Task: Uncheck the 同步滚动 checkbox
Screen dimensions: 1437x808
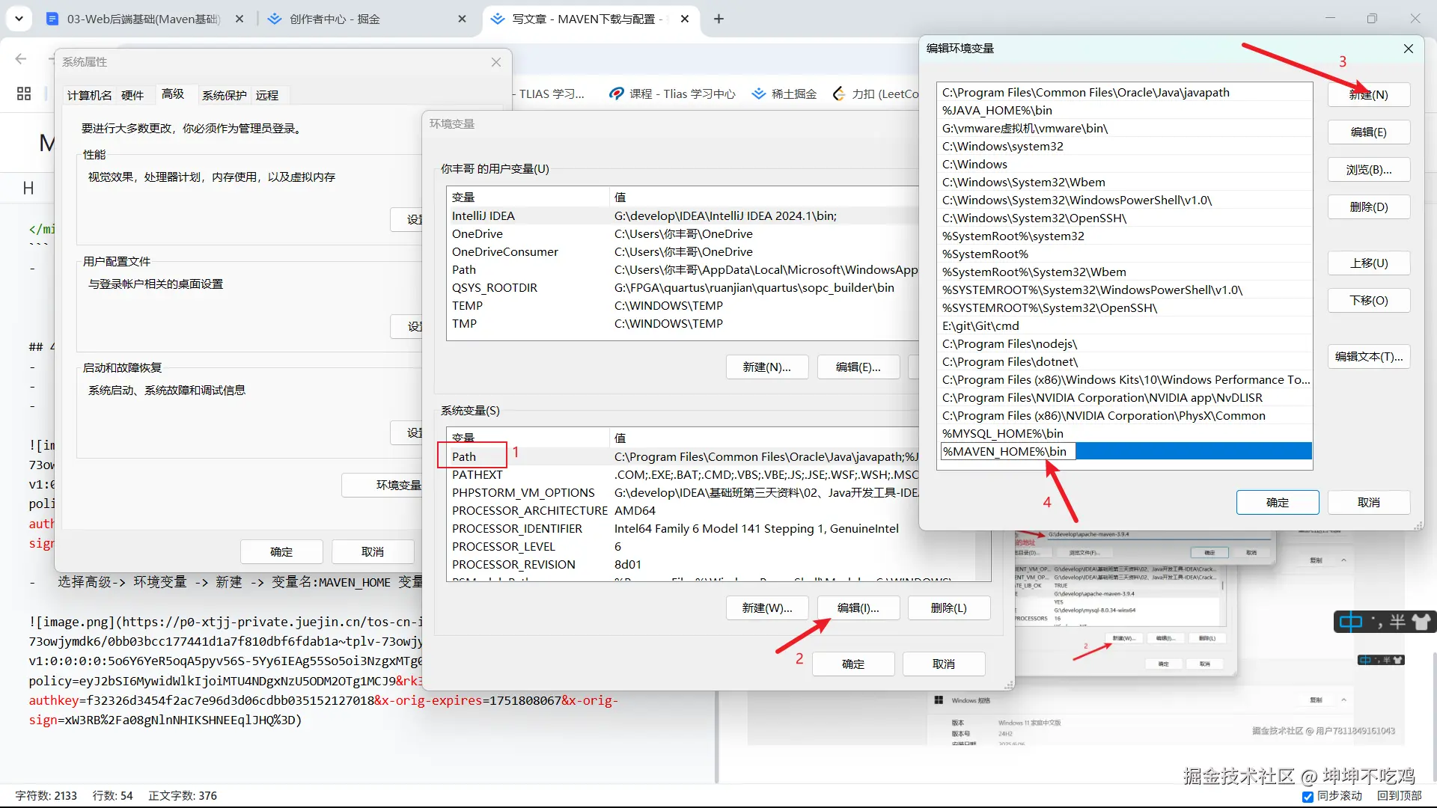Action: 1308,797
